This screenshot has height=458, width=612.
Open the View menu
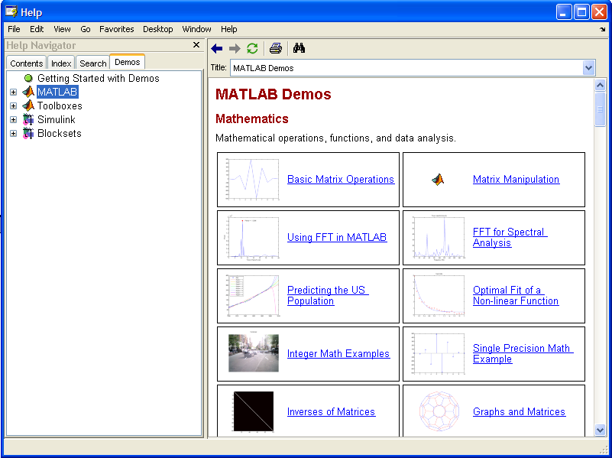coord(62,29)
